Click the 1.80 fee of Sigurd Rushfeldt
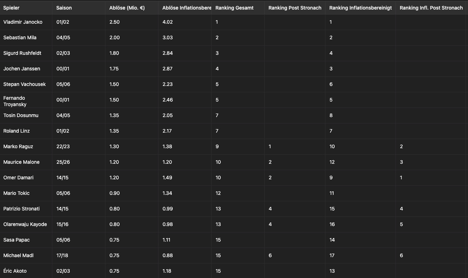This screenshot has width=468, height=278. pyautogui.click(x=114, y=53)
